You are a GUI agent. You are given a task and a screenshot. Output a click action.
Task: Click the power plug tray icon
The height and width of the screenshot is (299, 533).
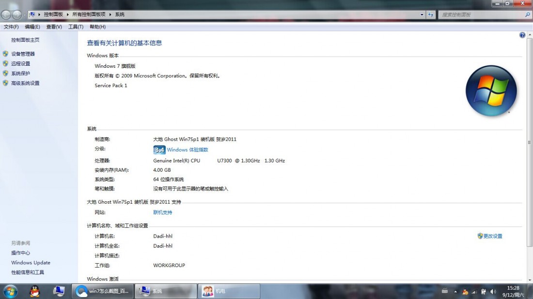484,292
